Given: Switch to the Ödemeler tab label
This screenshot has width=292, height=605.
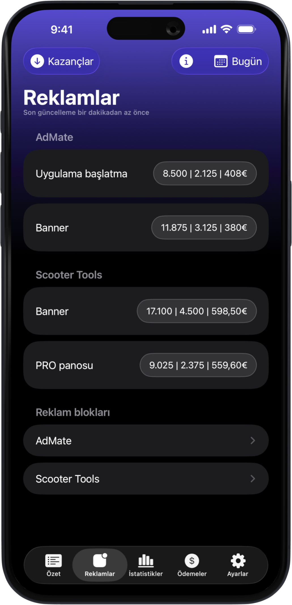Looking at the screenshot, I should [x=192, y=574].
